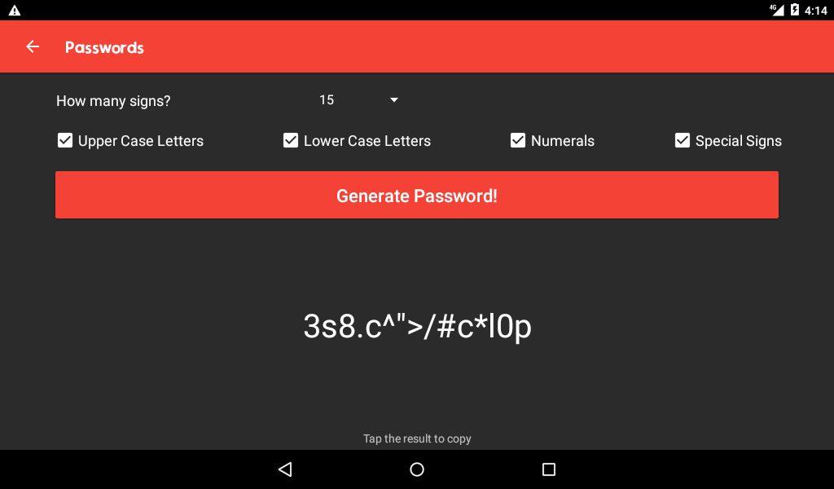Open recent apps square button
The width and height of the screenshot is (834, 489).
[x=548, y=469]
